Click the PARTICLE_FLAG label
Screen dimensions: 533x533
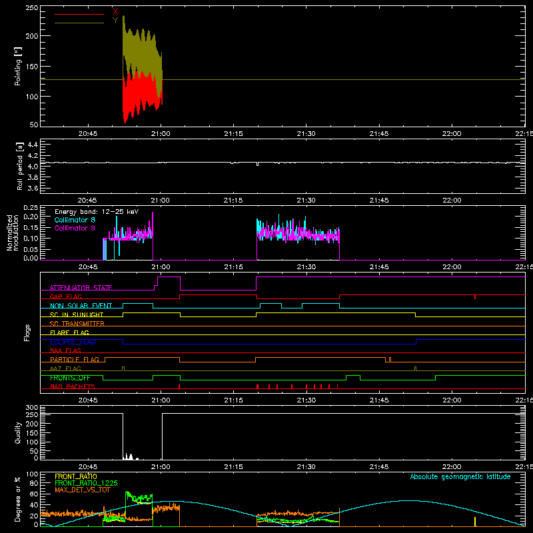(75, 359)
